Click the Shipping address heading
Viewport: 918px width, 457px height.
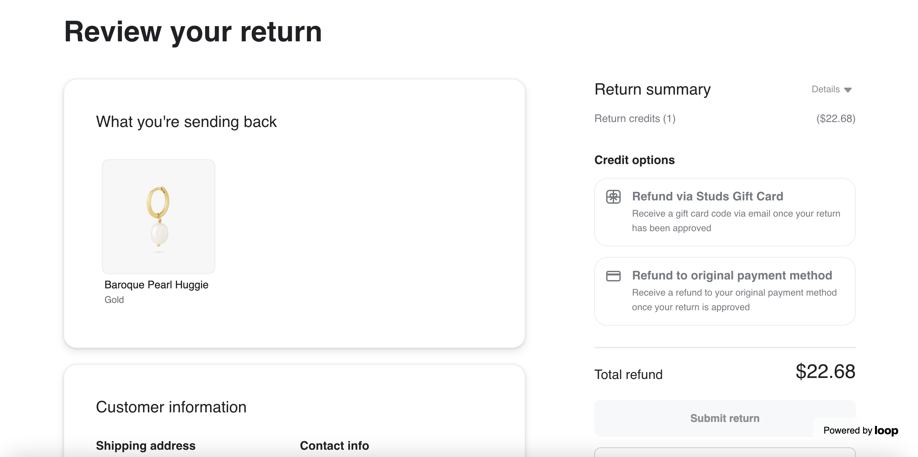pyautogui.click(x=146, y=446)
